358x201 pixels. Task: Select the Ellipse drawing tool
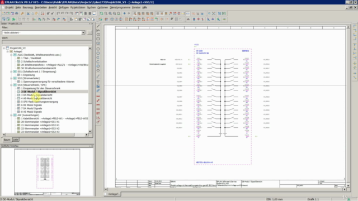pos(98,70)
